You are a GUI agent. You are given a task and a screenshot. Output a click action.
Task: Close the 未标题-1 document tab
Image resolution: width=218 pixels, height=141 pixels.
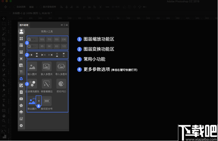10,13
